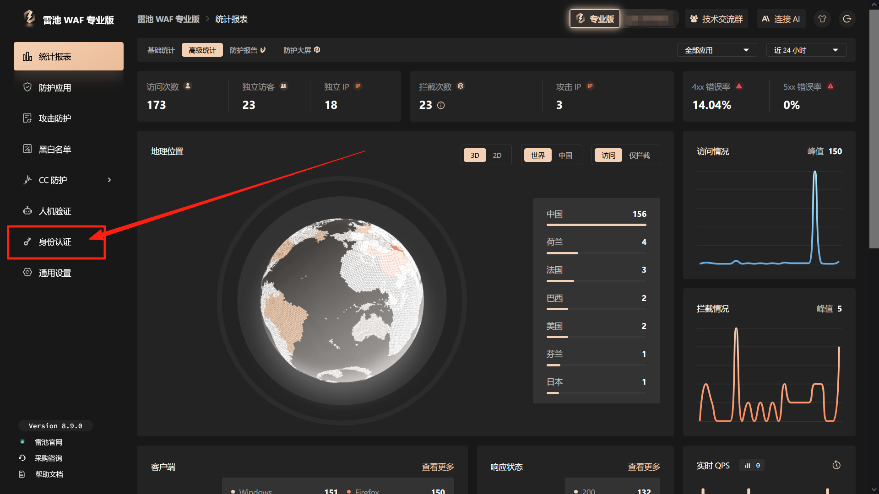This screenshot has width=879, height=494.
Task: Click the 独立 IP badge icon
Action: pos(358,86)
